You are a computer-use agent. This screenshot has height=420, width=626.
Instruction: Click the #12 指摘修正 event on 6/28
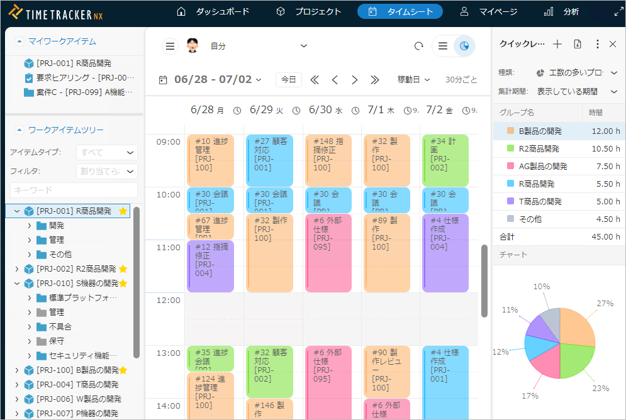point(210,266)
